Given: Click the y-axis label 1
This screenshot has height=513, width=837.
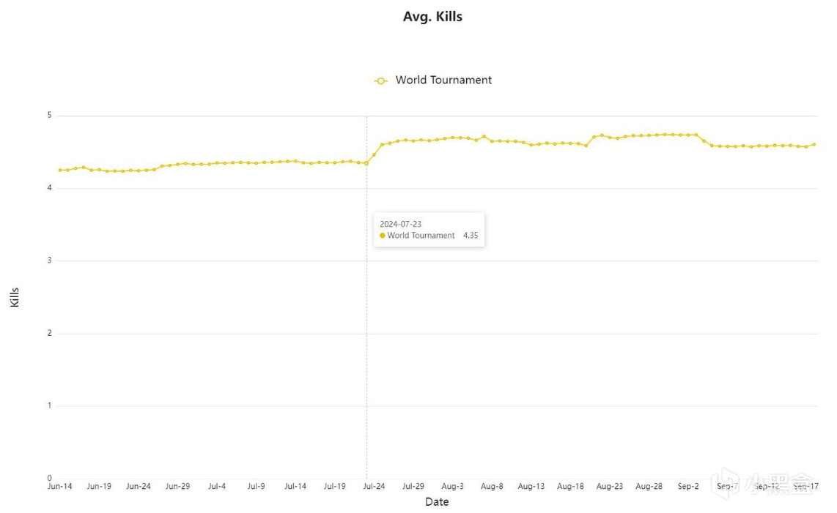Looking at the screenshot, I should [50, 405].
